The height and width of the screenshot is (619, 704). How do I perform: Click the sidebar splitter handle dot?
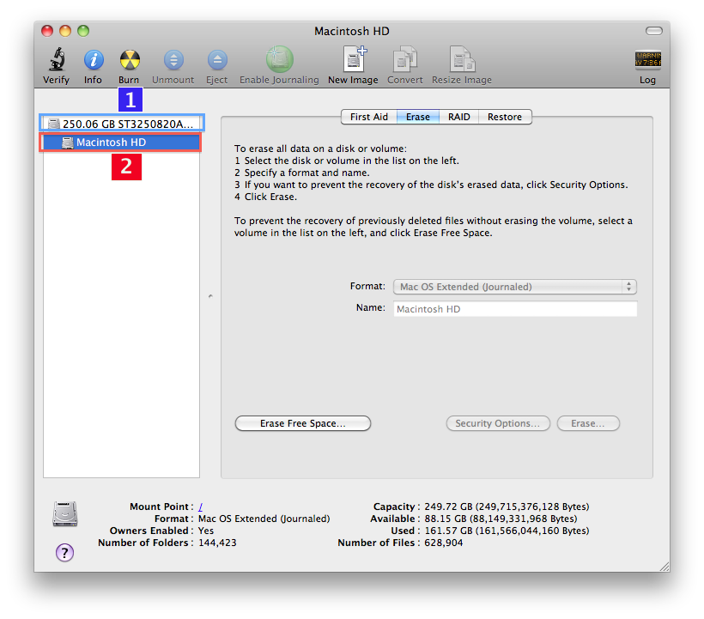click(x=210, y=296)
